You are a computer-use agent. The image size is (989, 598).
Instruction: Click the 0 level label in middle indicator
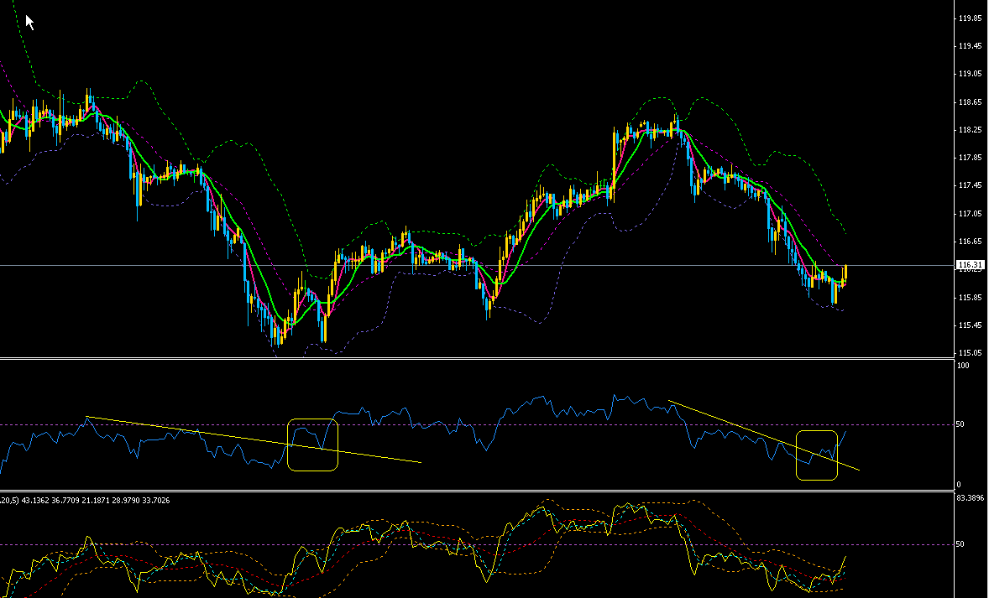coord(959,485)
